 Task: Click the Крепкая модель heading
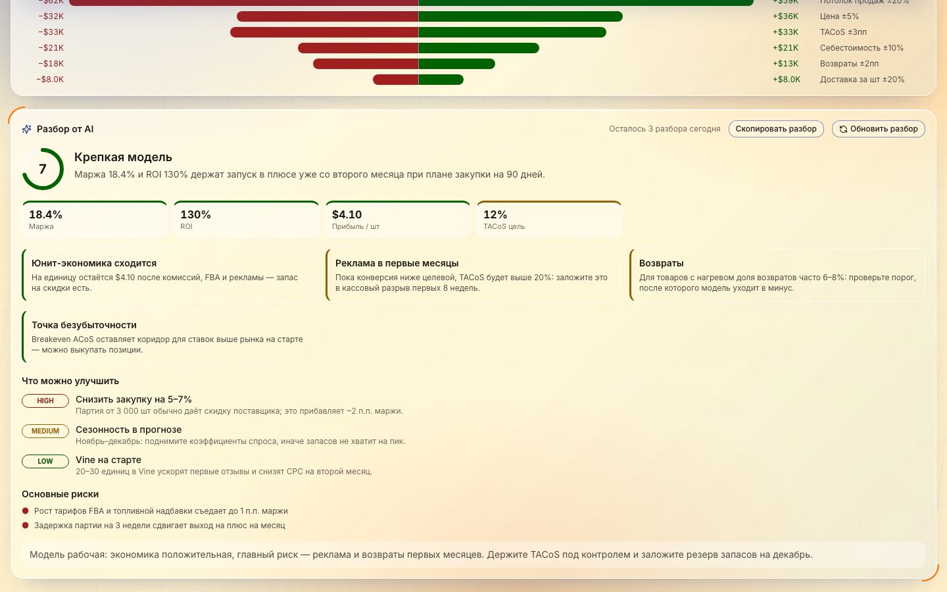[x=123, y=157]
